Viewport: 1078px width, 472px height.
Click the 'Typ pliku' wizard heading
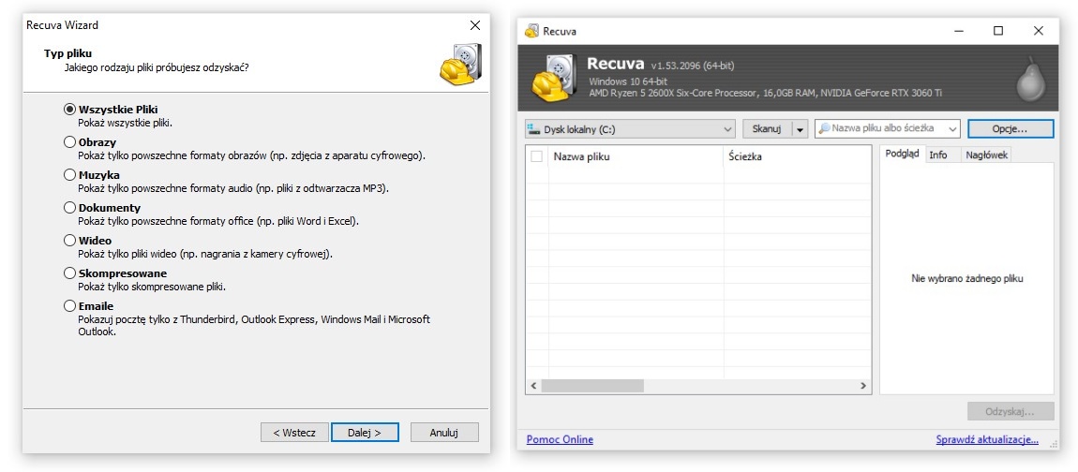(68, 52)
